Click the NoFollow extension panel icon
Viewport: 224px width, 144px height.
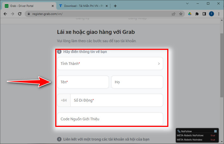[x=179, y=131]
